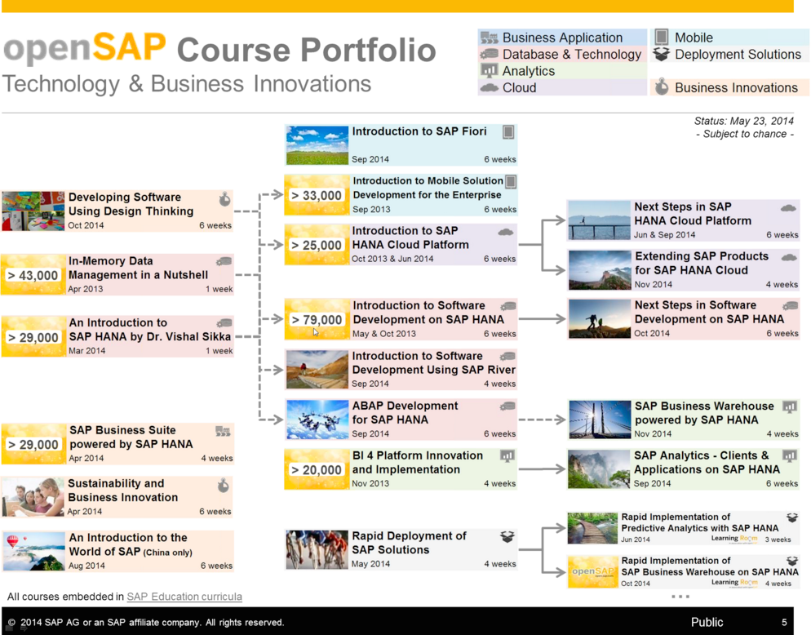Screen dimensions: 811x635
Task: Click business application icon on SAP Business Suite card
Action: pyautogui.click(x=223, y=431)
